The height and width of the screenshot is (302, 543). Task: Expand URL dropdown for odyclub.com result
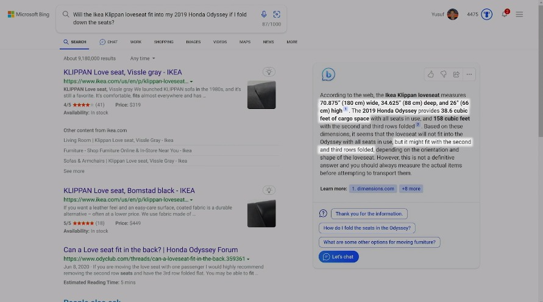point(248,259)
